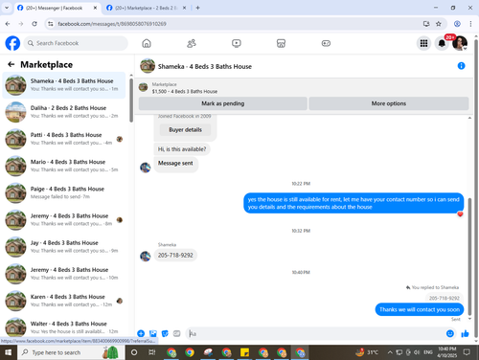Click the message text input field
The image size is (479, 360).
tap(316, 333)
